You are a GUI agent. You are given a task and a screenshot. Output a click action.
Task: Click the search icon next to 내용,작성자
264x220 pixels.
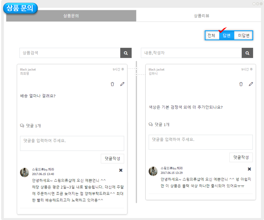pyautogui.click(x=247, y=53)
